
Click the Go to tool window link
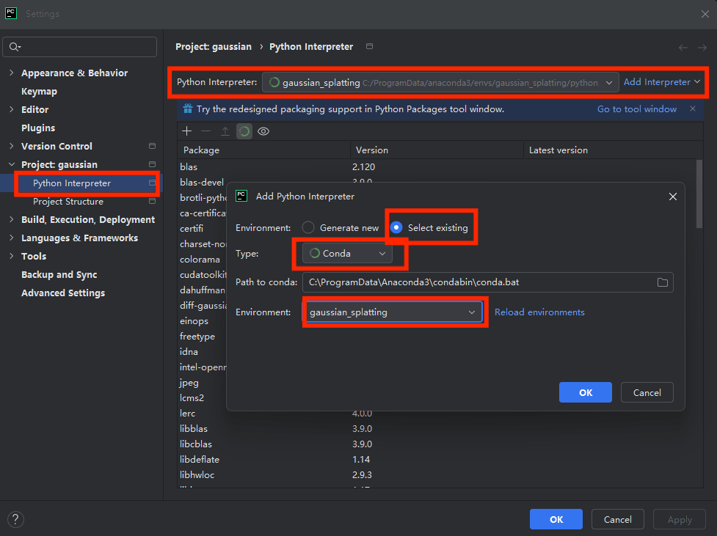(x=636, y=109)
